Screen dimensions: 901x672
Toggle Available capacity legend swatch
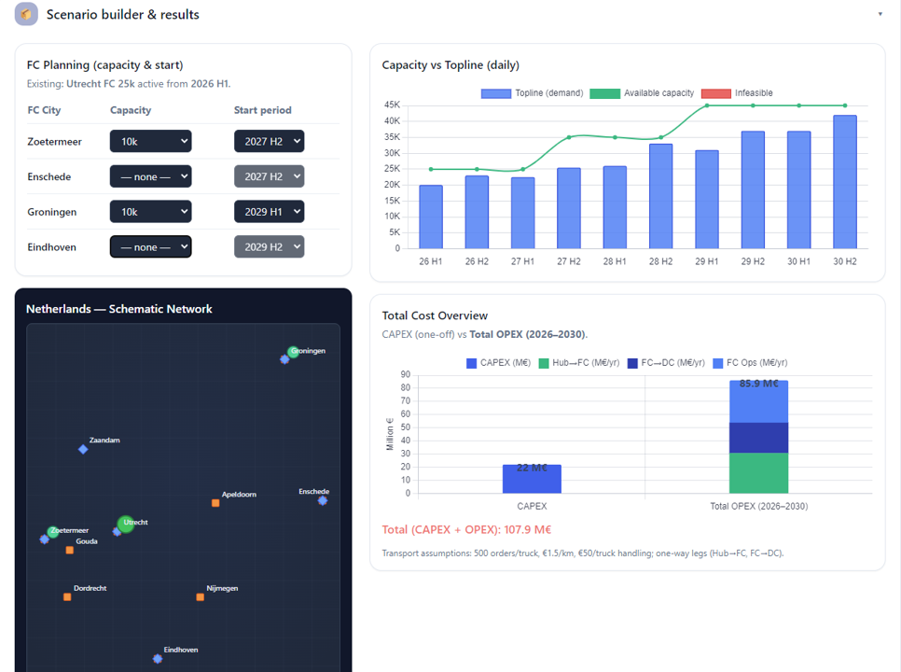click(x=604, y=93)
